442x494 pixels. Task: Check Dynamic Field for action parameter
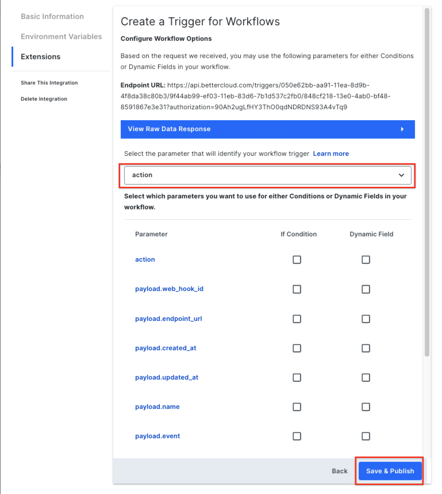(x=366, y=259)
